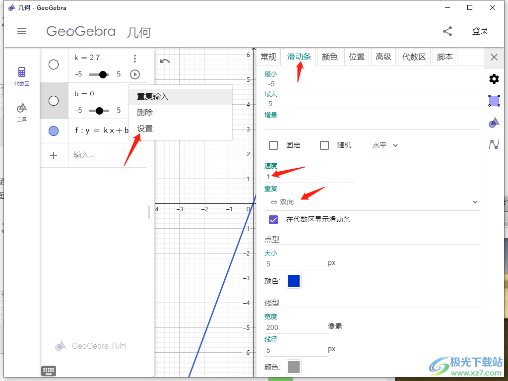Click the 最大 value field

pyautogui.click(x=372, y=104)
